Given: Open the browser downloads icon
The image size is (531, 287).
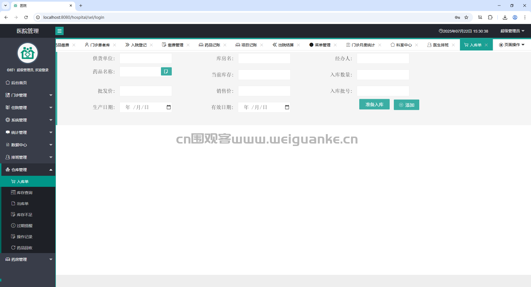Looking at the screenshot, I should [505, 17].
